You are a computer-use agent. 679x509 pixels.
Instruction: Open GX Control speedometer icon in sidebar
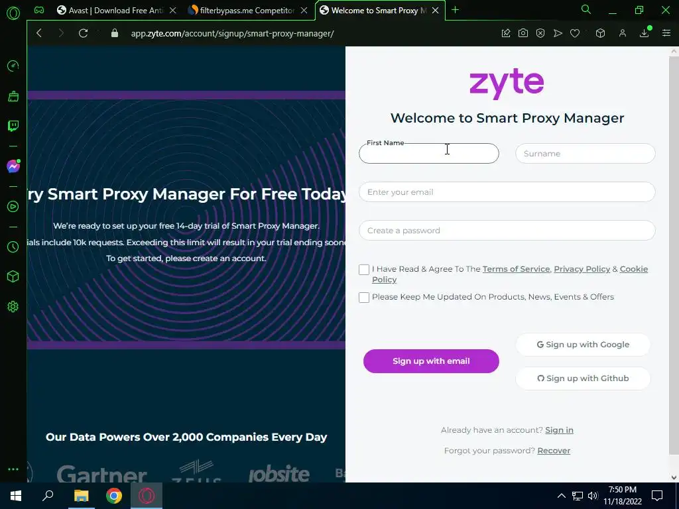(x=13, y=66)
